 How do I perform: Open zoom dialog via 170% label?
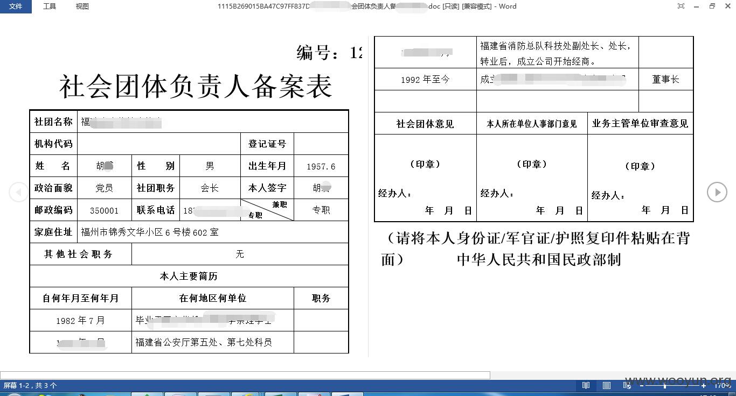pyautogui.click(x=722, y=385)
